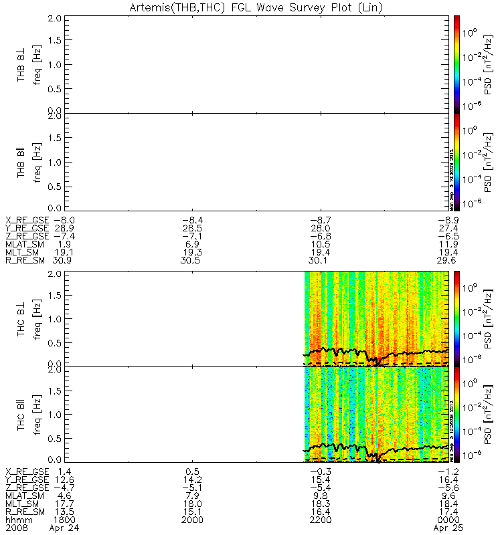This screenshot has height=535, width=502.
Task: Click the THB R_RE_SM value '30.1'
Action: (318, 260)
